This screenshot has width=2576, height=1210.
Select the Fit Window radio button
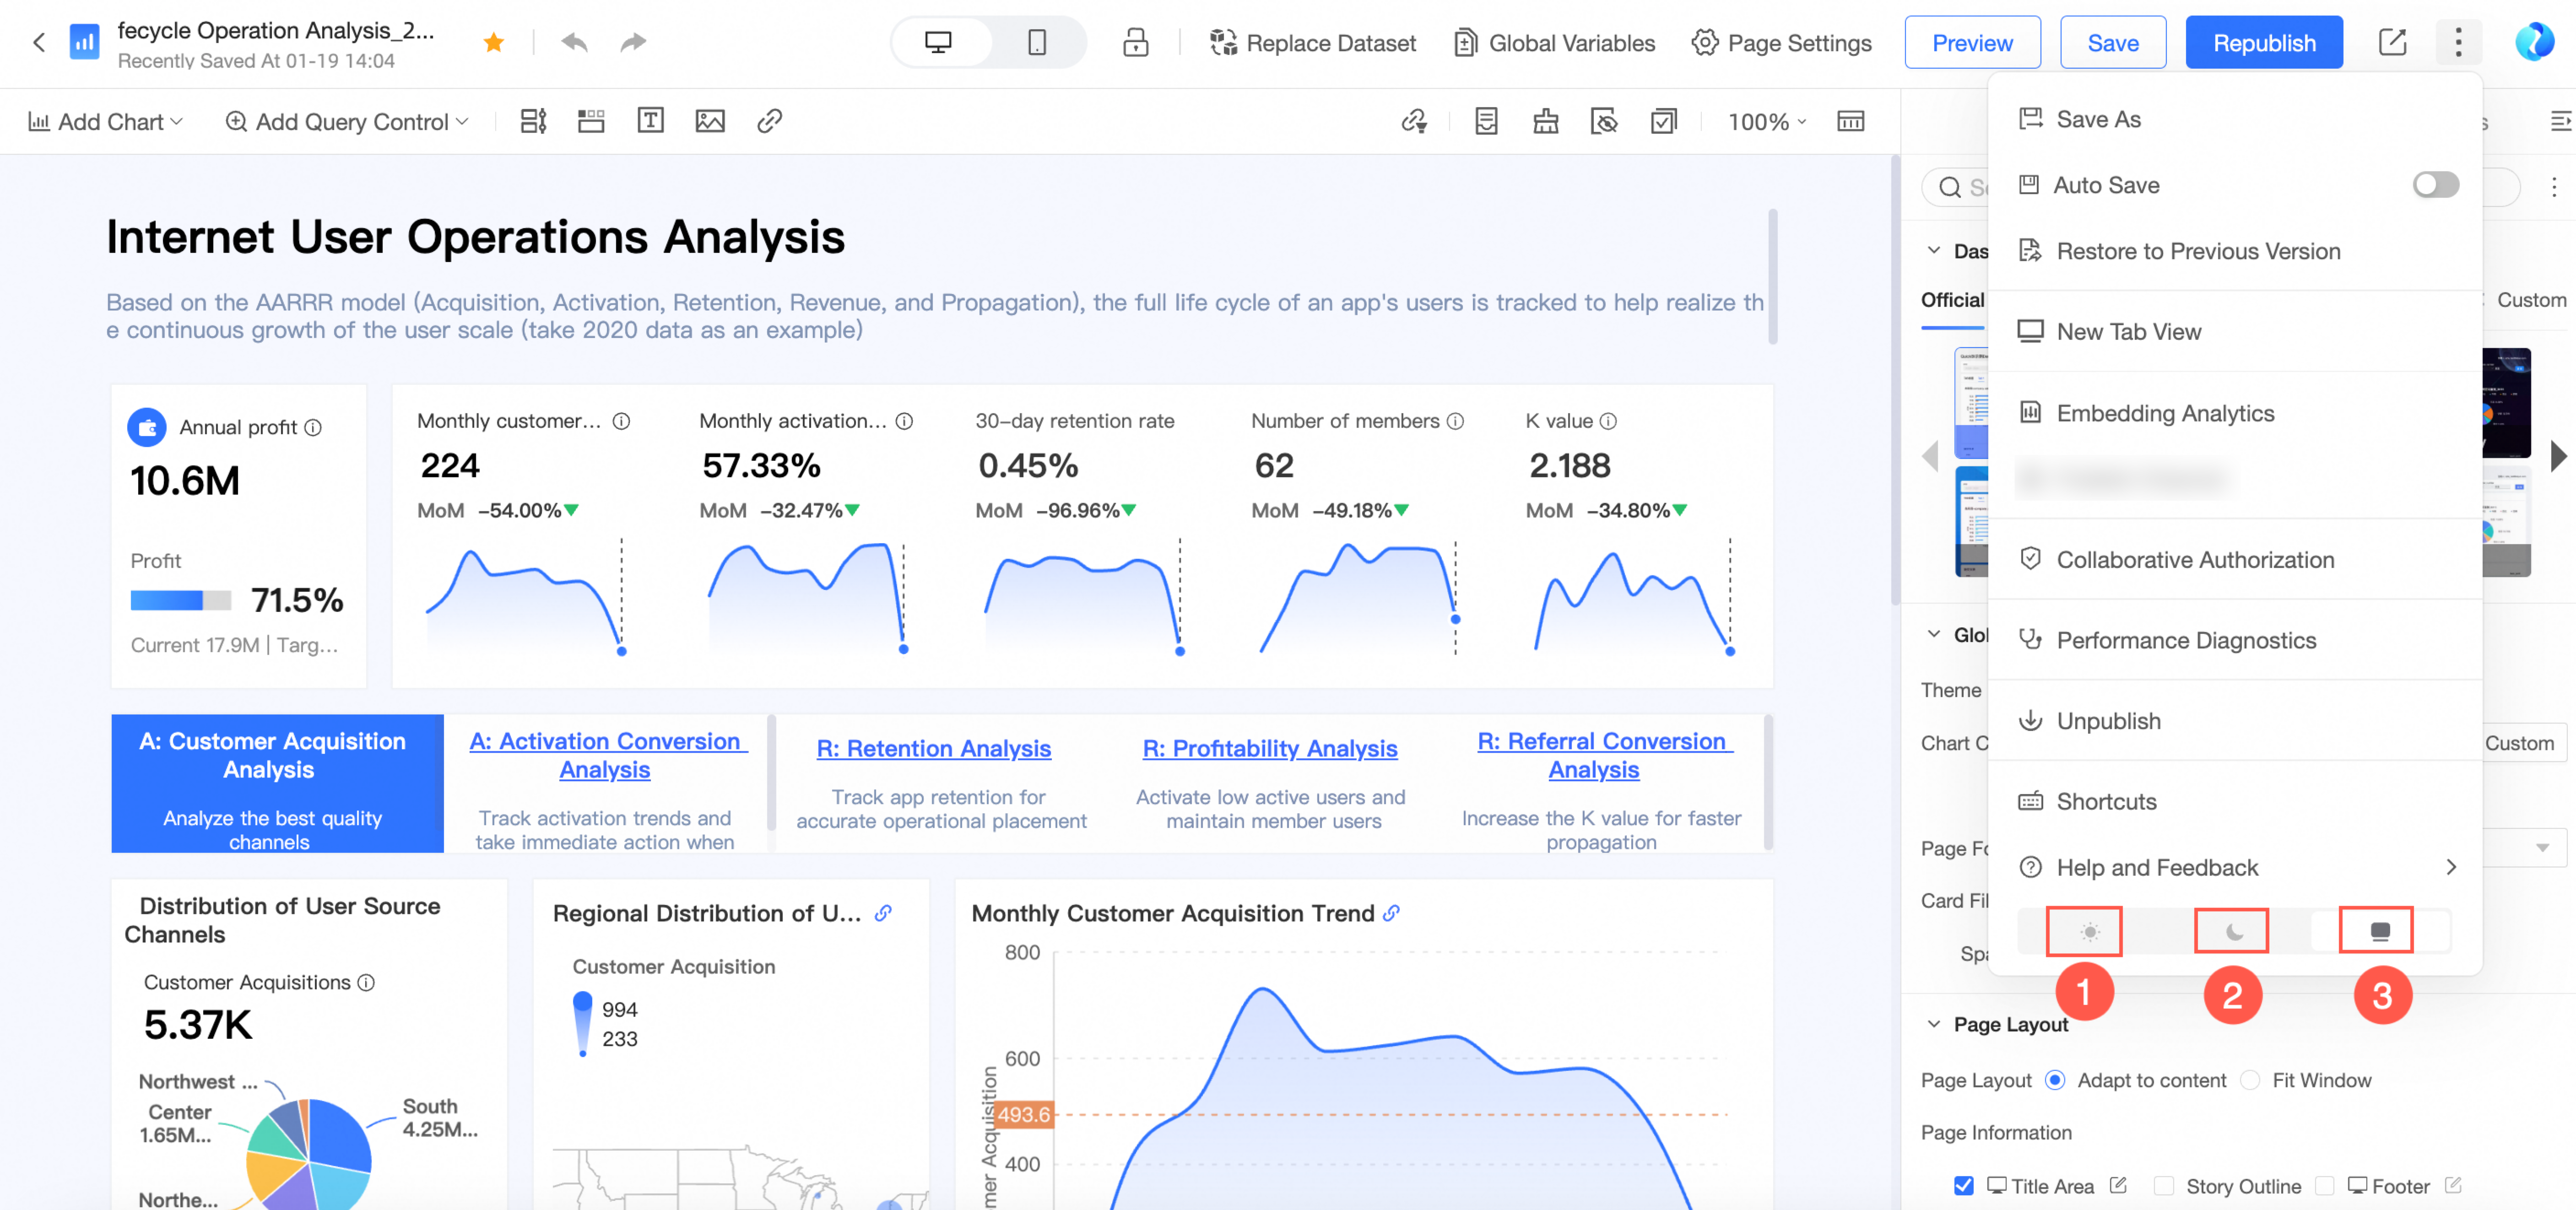point(2249,1080)
